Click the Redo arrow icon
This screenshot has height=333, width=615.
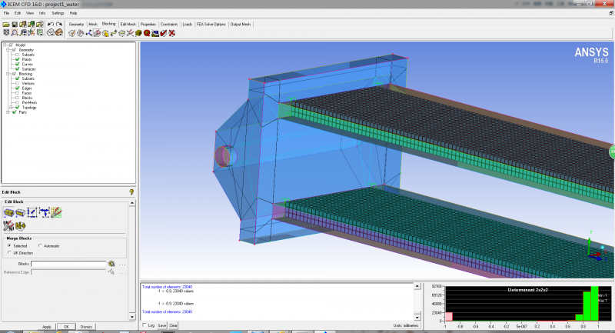pos(59,25)
